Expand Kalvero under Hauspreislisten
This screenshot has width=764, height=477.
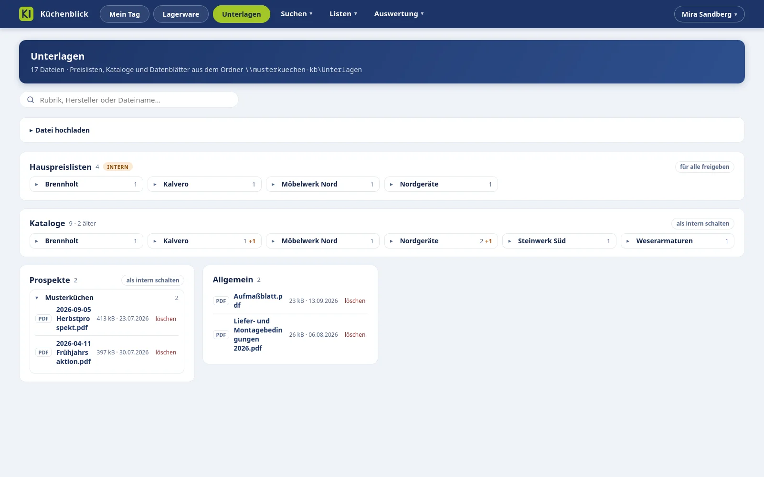coord(204,184)
